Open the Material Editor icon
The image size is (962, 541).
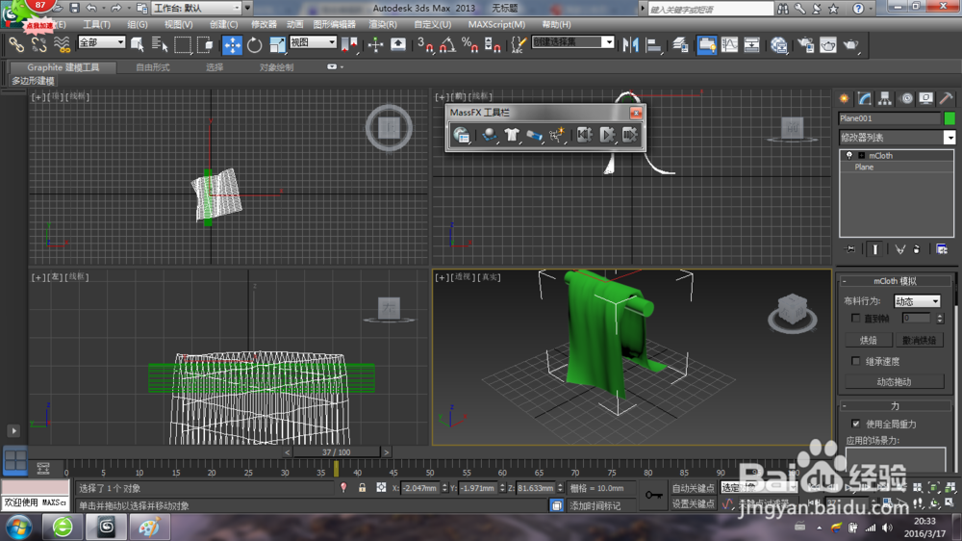pyautogui.click(x=779, y=45)
